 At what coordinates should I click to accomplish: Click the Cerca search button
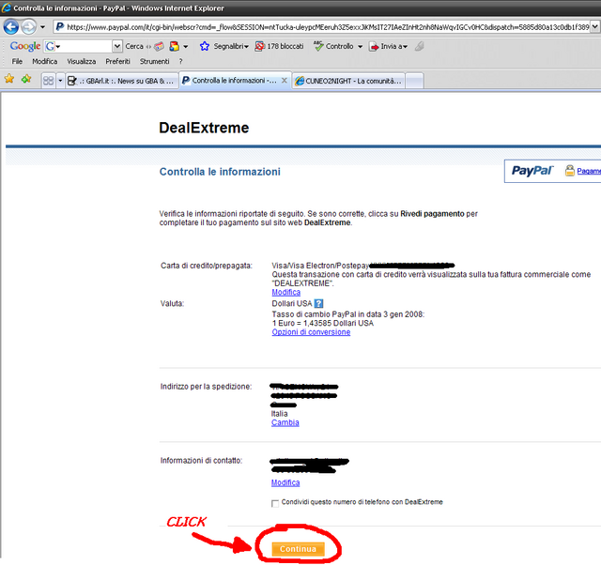pos(134,46)
